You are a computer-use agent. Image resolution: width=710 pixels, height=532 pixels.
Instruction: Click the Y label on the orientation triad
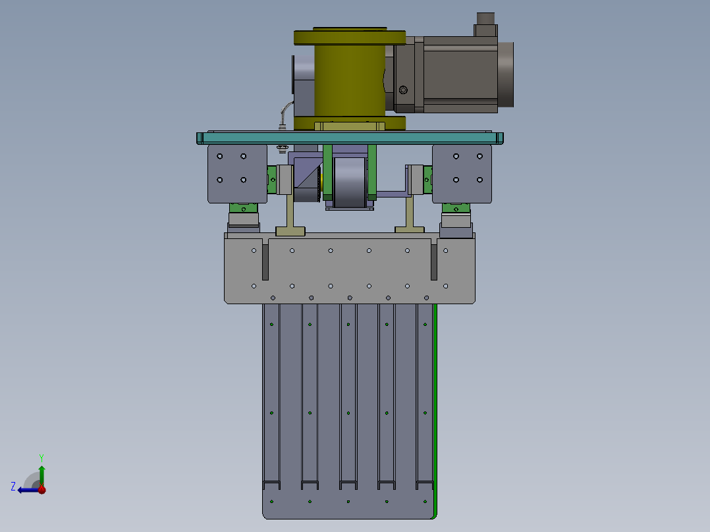(x=41, y=458)
